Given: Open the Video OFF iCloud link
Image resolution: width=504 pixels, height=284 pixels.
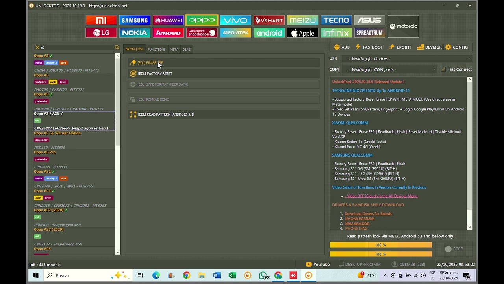Looking at the screenshot, I should (x=381, y=196).
